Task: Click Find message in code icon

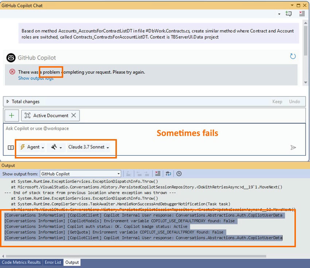Action: [128, 173]
